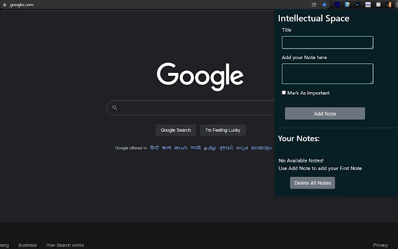Open the Malayalam language link
This screenshot has height=249, width=398.
tap(261, 148)
